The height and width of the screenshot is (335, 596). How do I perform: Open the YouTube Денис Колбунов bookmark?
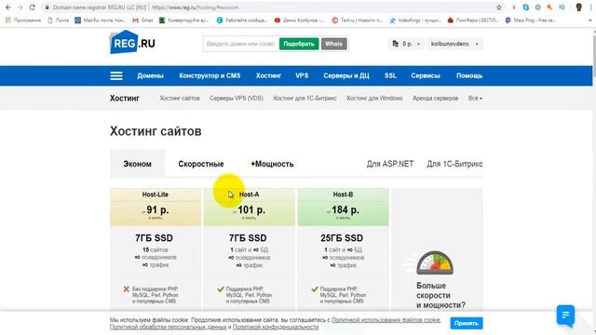point(299,20)
